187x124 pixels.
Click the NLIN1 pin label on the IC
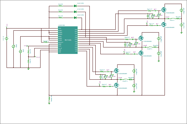(60, 37)
